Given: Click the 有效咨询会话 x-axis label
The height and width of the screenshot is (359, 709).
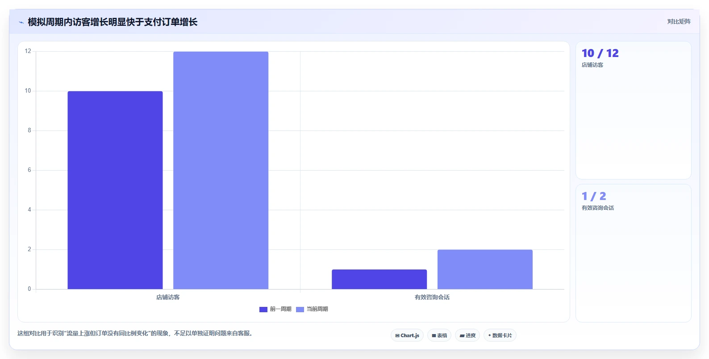Looking at the screenshot, I should [432, 297].
